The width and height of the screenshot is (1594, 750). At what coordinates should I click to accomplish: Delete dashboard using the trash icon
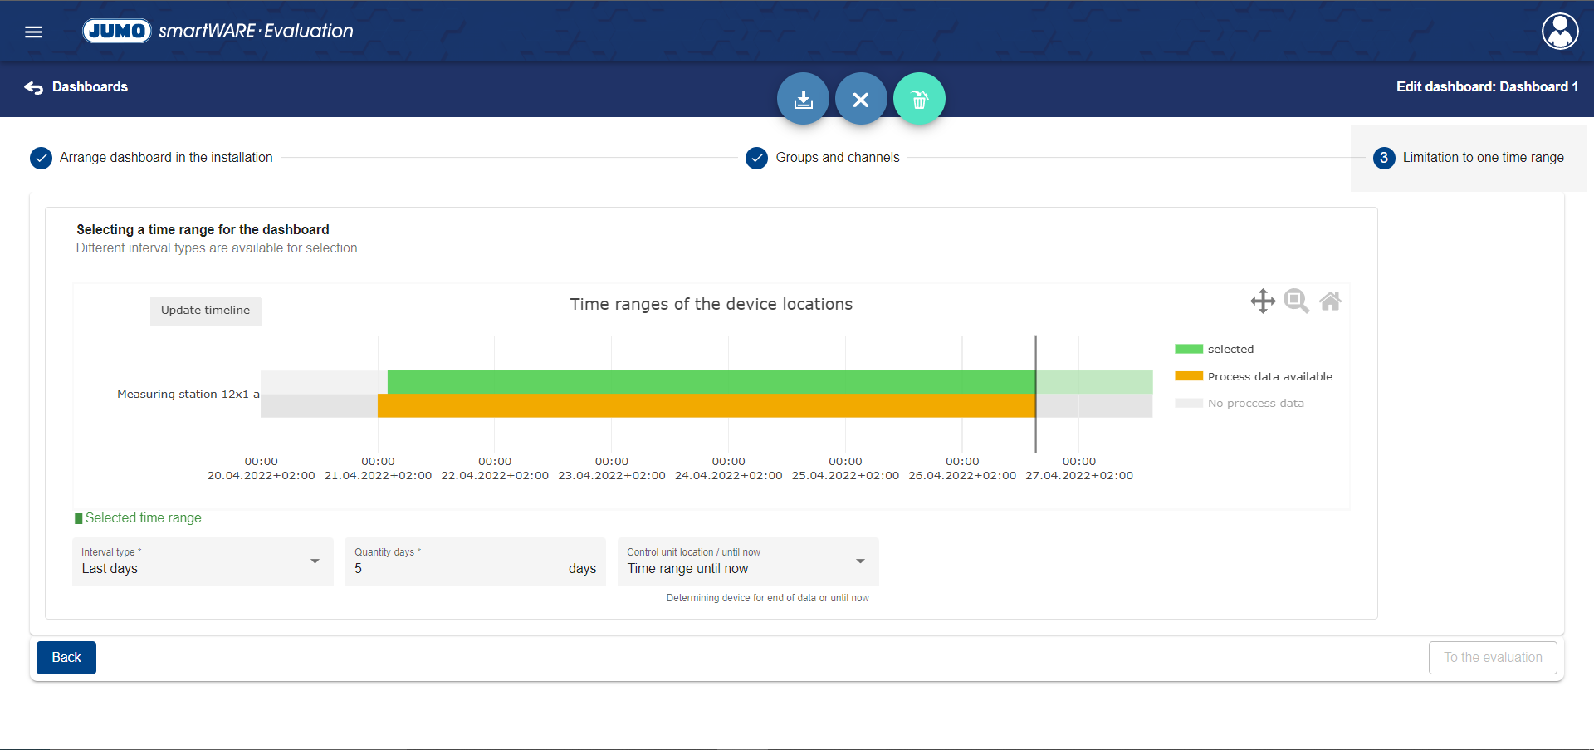pyautogui.click(x=919, y=99)
